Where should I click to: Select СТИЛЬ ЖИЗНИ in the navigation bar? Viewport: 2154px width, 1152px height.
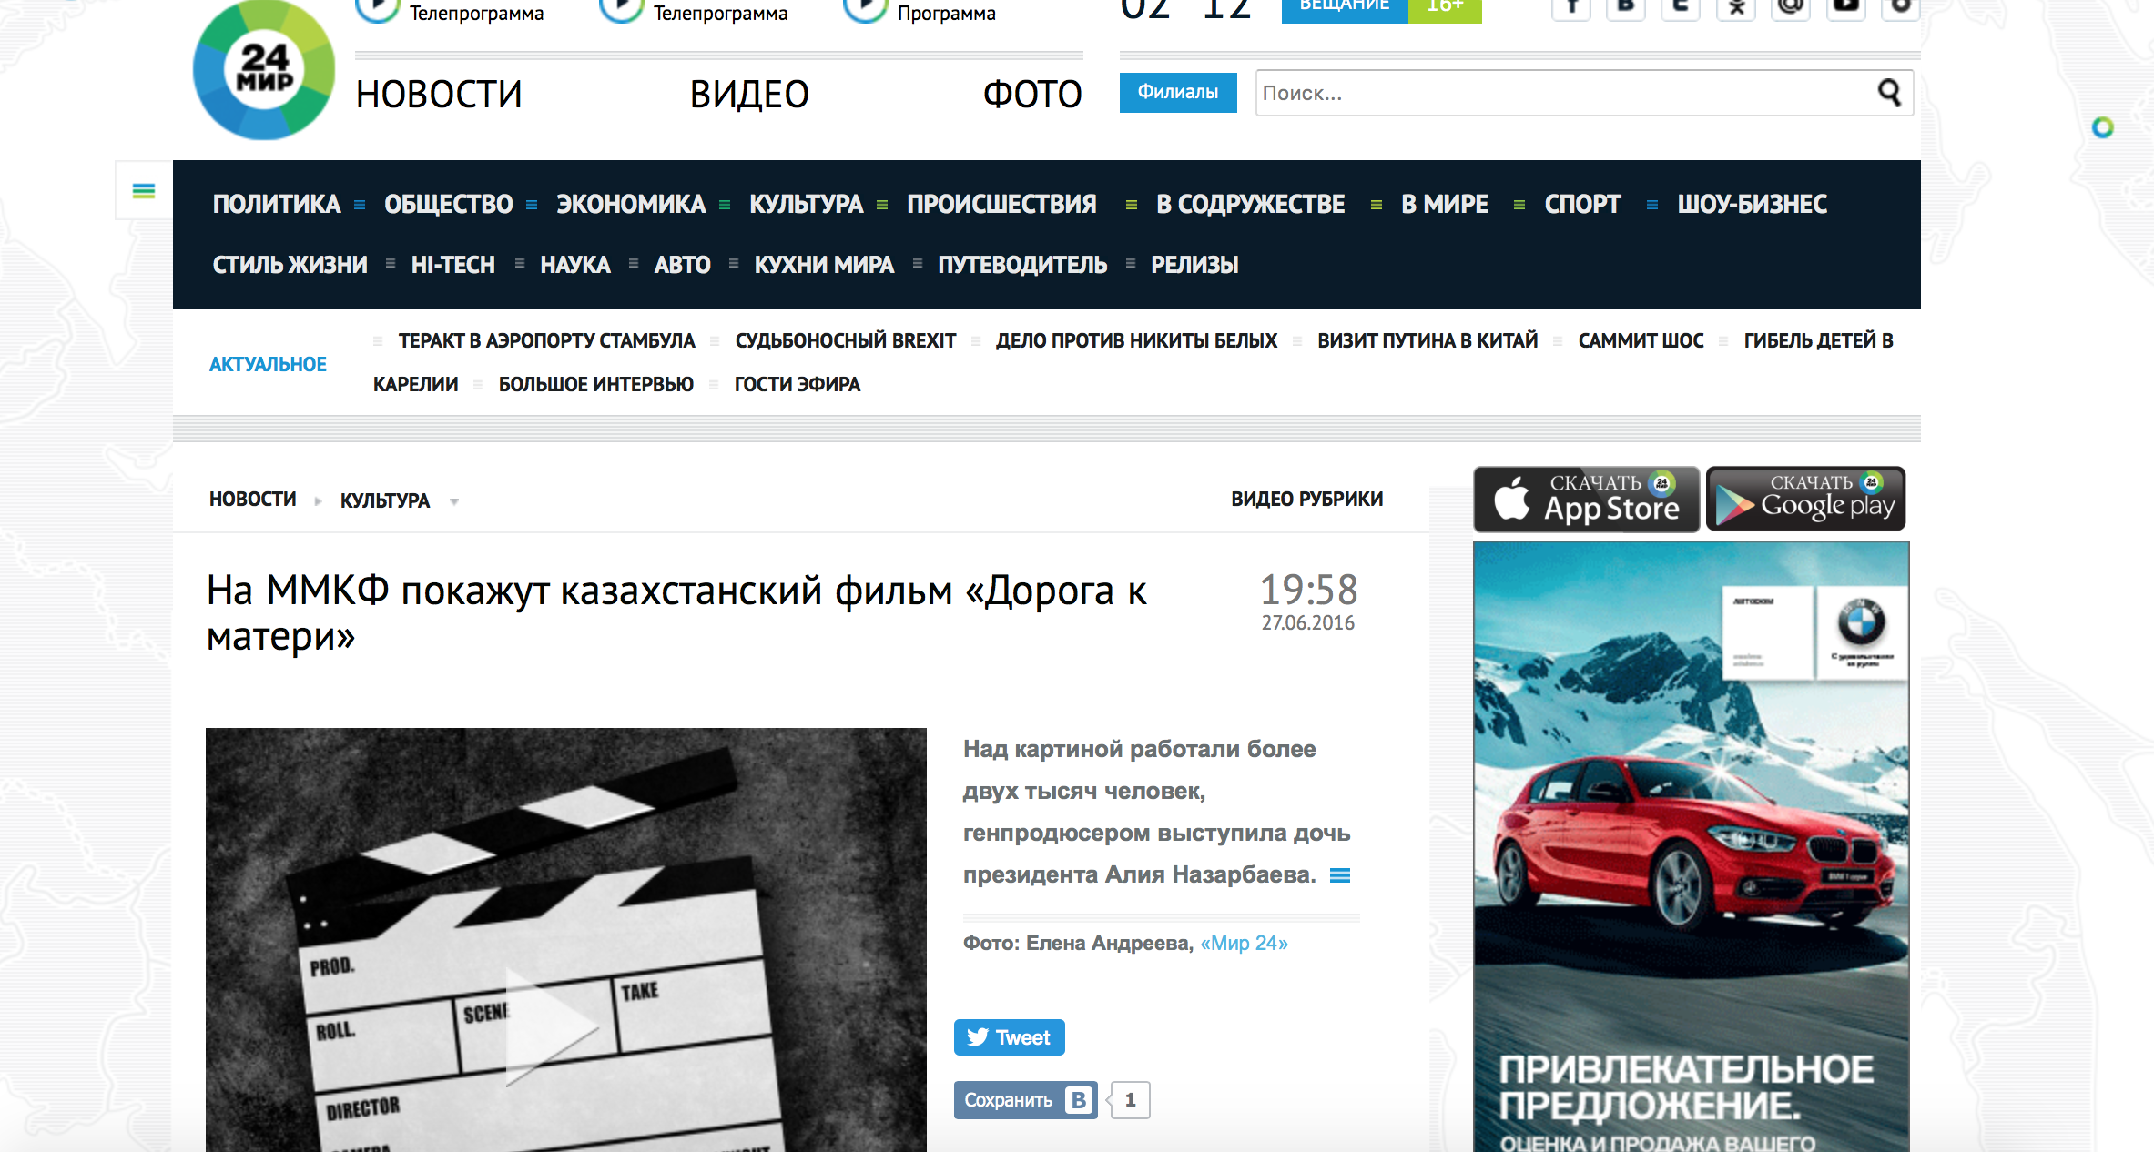[x=290, y=265]
